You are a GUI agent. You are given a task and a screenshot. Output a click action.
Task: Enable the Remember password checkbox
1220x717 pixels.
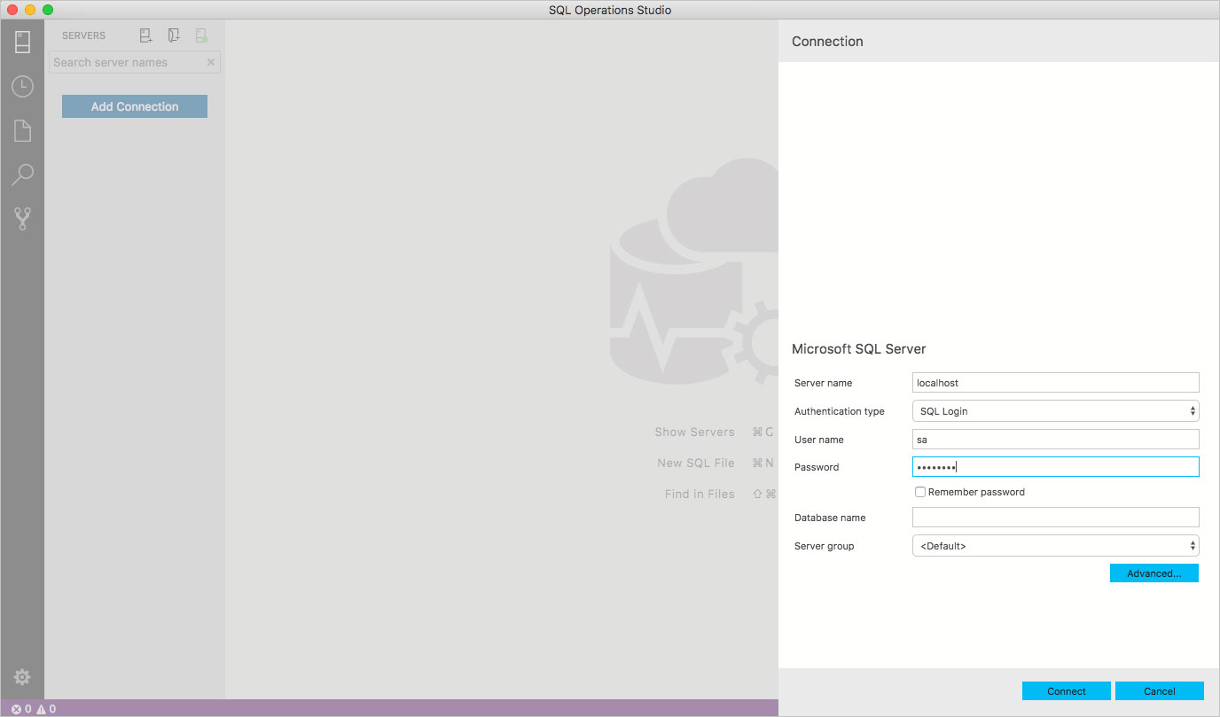click(x=920, y=492)
